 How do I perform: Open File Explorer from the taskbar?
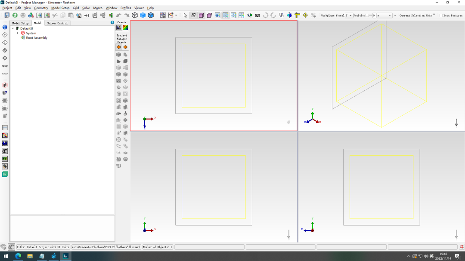[30, 256]
